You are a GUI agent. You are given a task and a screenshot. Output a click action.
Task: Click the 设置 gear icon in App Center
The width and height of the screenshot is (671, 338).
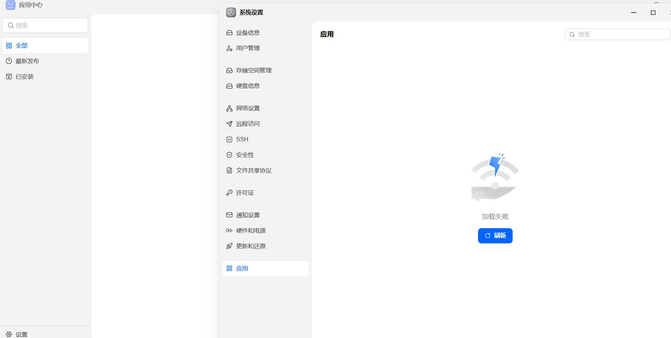pos(9,334)
